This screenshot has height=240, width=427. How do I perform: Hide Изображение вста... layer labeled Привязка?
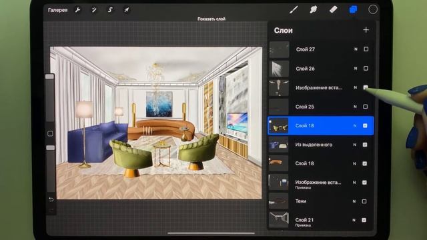[x=364, y=183]
